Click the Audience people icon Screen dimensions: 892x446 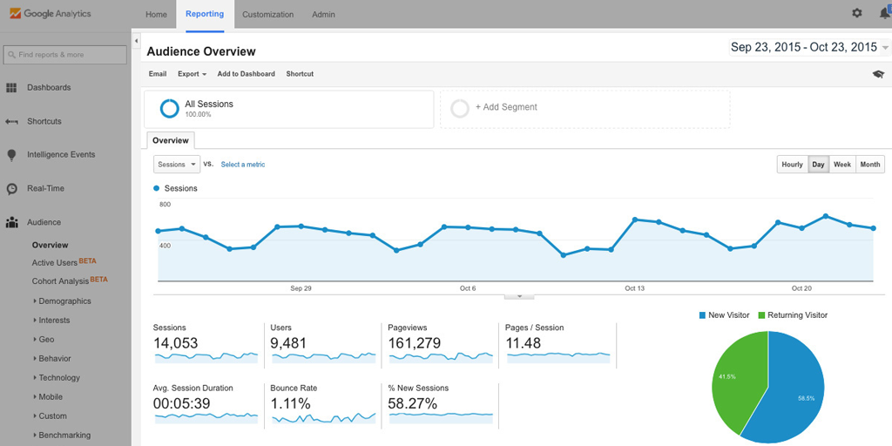click(x=11, y=222)
